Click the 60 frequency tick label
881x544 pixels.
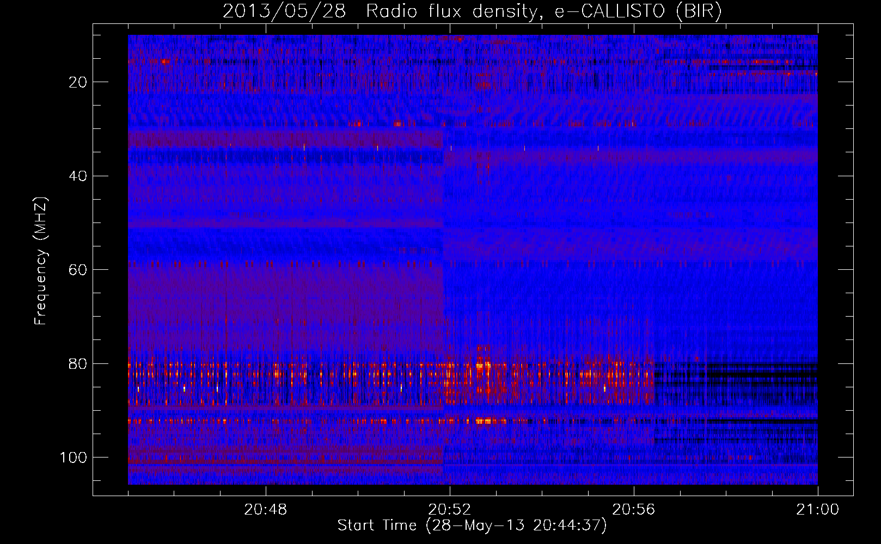coord(78,270)
